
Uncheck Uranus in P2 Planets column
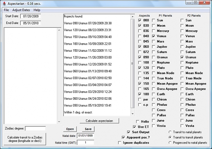click(182, 57)
